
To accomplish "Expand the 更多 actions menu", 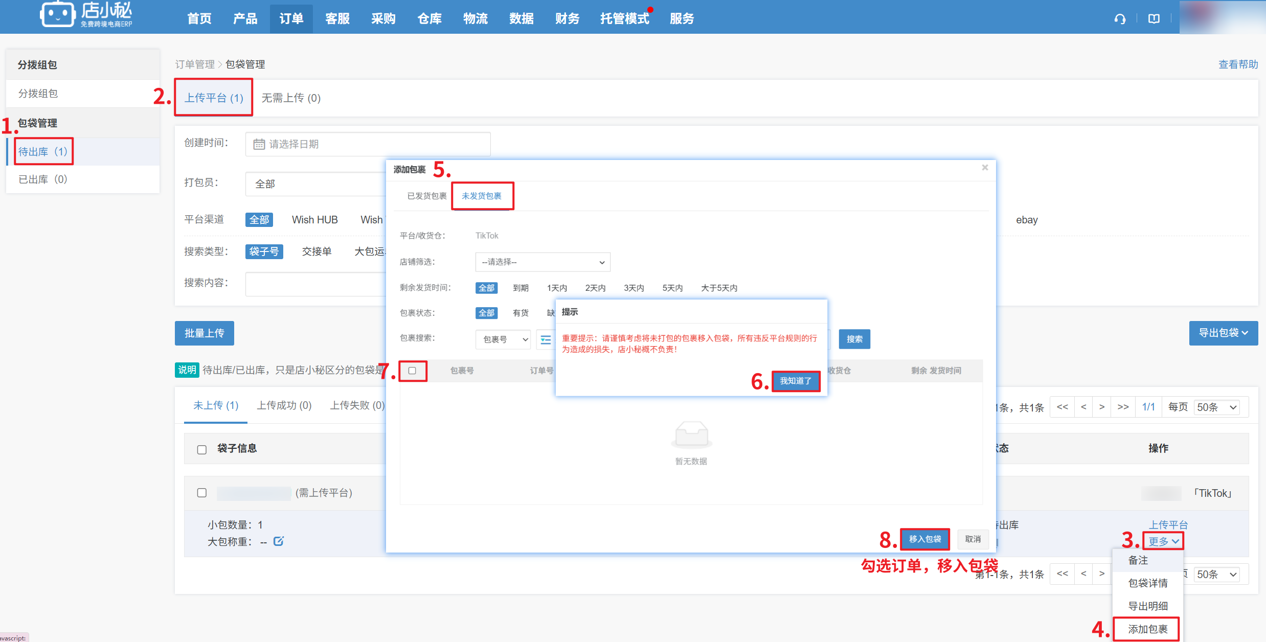I will pos(1164,541).
